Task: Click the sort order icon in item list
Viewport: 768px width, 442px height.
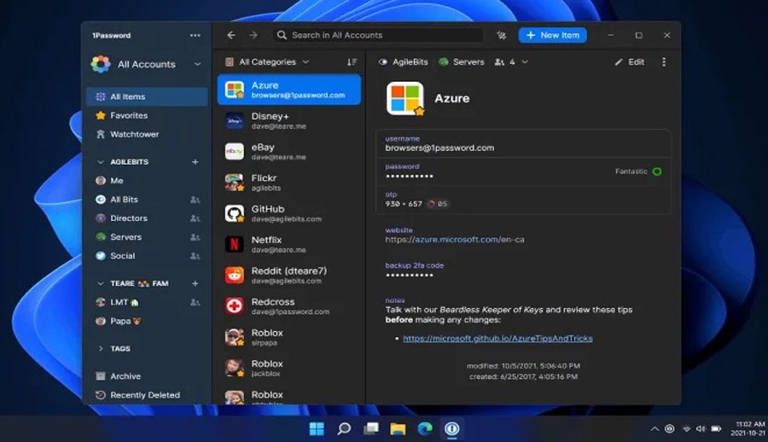Action: 352,62
